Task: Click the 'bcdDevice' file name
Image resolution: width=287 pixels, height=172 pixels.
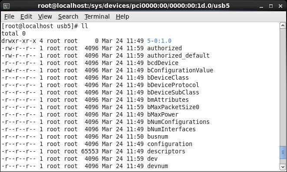Action: [x=163, y=63]
